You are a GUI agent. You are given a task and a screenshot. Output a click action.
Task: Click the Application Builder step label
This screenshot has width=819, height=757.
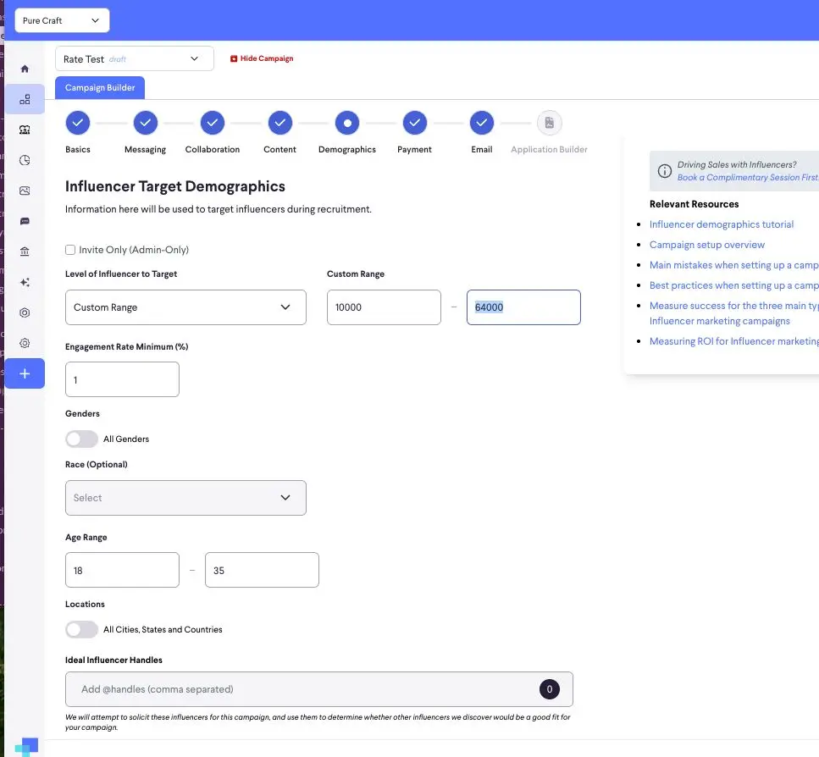(x=549, y=149)
